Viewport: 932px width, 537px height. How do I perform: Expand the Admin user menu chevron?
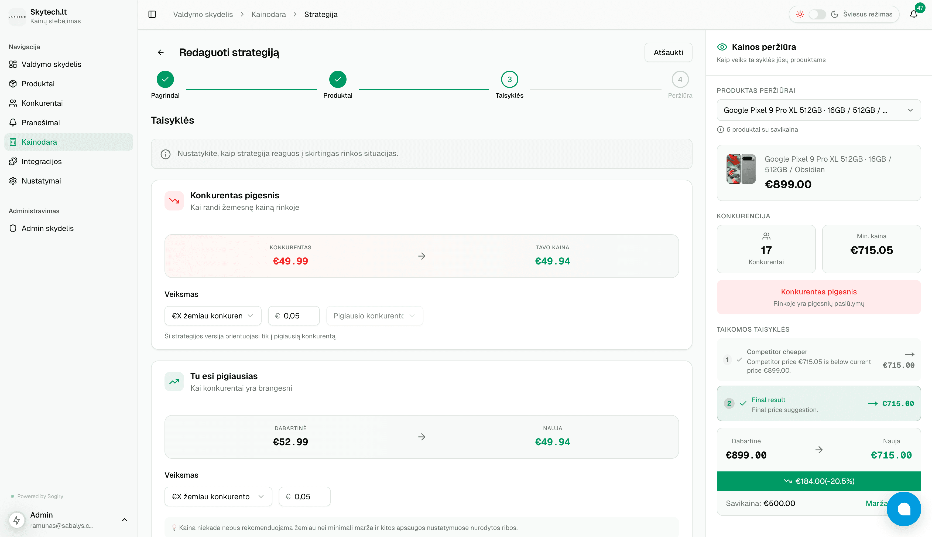(x=125, y=520)
